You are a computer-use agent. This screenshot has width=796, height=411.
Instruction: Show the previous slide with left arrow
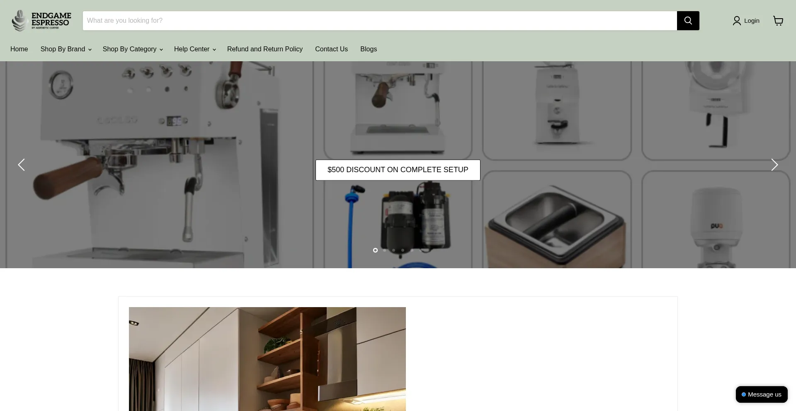pos(21,165)
